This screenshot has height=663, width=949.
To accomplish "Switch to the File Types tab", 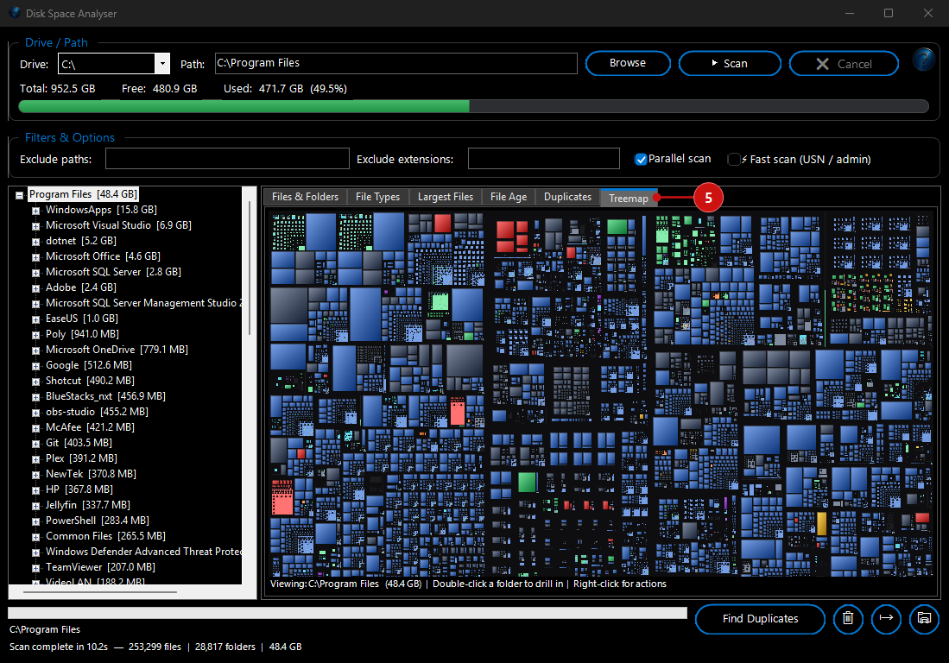I will pyautogui.click(x=377, y=197).
